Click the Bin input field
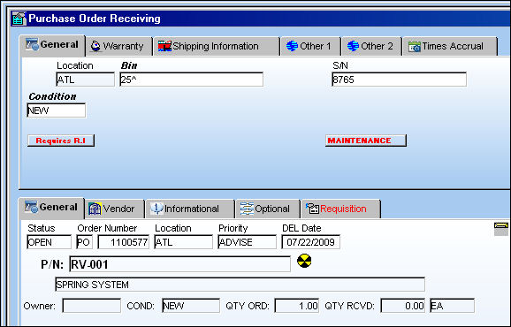 [191, 80]
